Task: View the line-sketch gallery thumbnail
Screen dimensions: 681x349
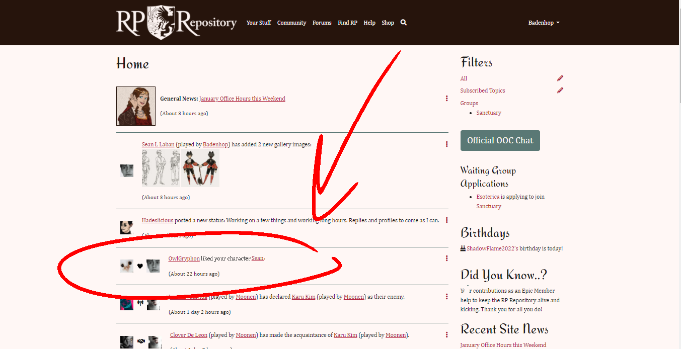Action: click(x=161, y=168)
